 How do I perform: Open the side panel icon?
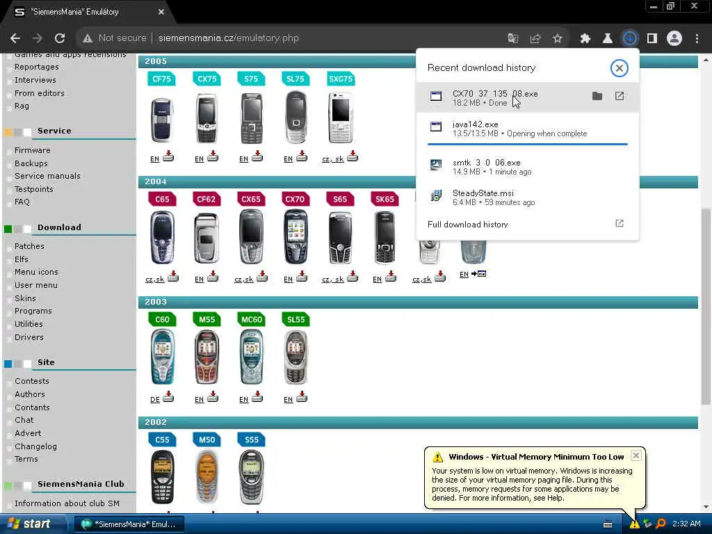[652, 39]
